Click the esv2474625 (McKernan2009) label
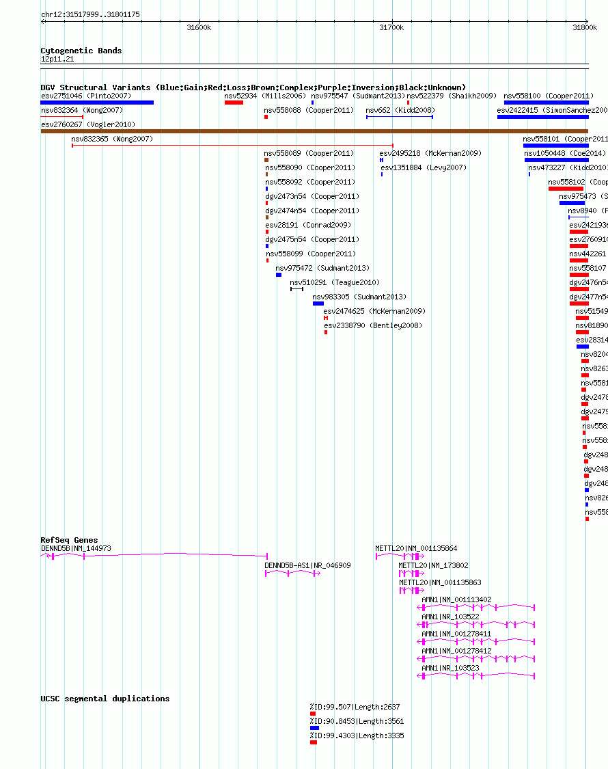608x769 pixels. (374, 312)
